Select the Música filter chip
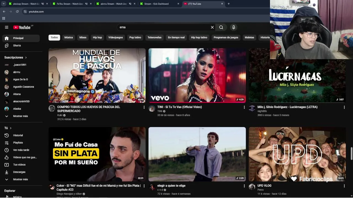Viewport: 353px width, 198px height. pyautogui.click(x=69, y=37)
